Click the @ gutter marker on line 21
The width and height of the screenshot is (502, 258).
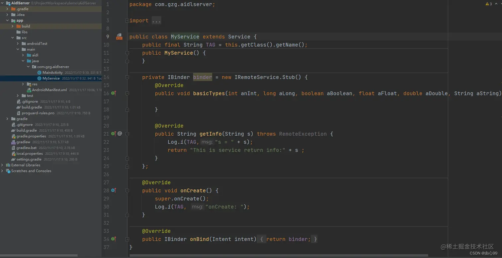coord(120,134)
